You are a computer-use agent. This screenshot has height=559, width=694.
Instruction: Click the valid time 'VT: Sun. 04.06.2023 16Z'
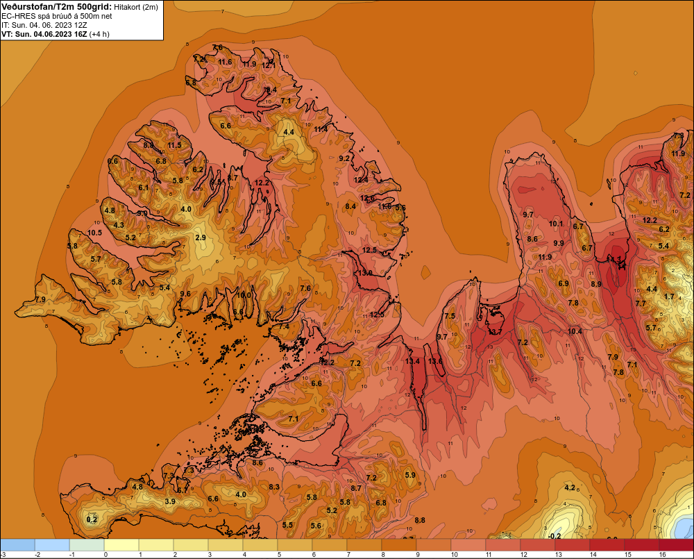click(x=44, y=34)
